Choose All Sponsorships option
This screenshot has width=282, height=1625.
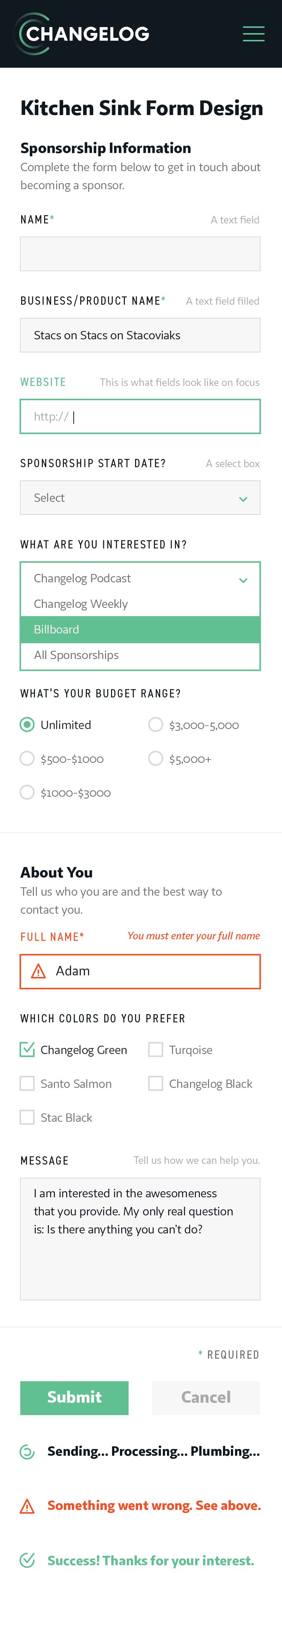pyautogui.click(x=140, y=655)
